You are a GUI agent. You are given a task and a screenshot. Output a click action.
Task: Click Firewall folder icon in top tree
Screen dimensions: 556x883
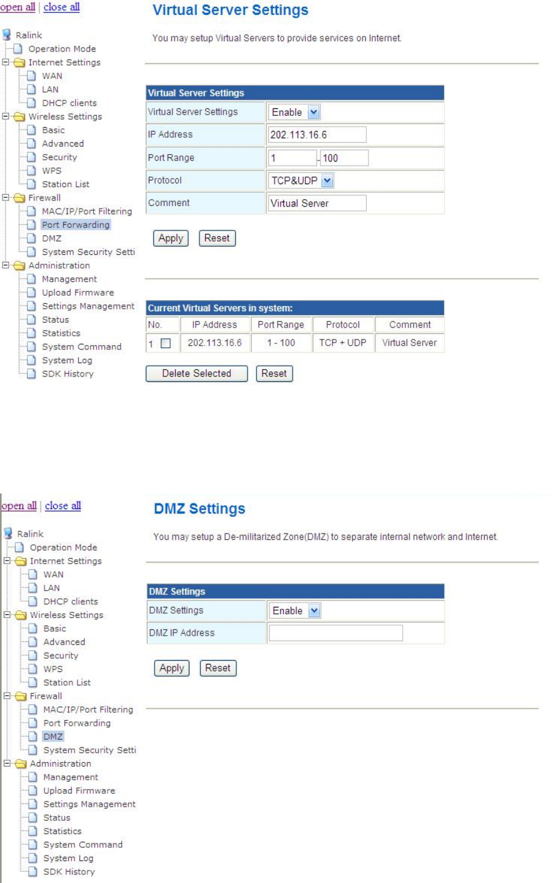click(19, 197)
